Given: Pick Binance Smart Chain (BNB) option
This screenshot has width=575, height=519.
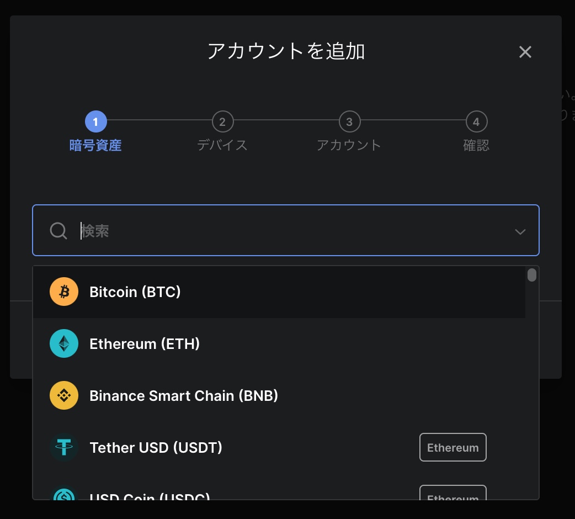Looking at the screenshot, I should 184,396.
